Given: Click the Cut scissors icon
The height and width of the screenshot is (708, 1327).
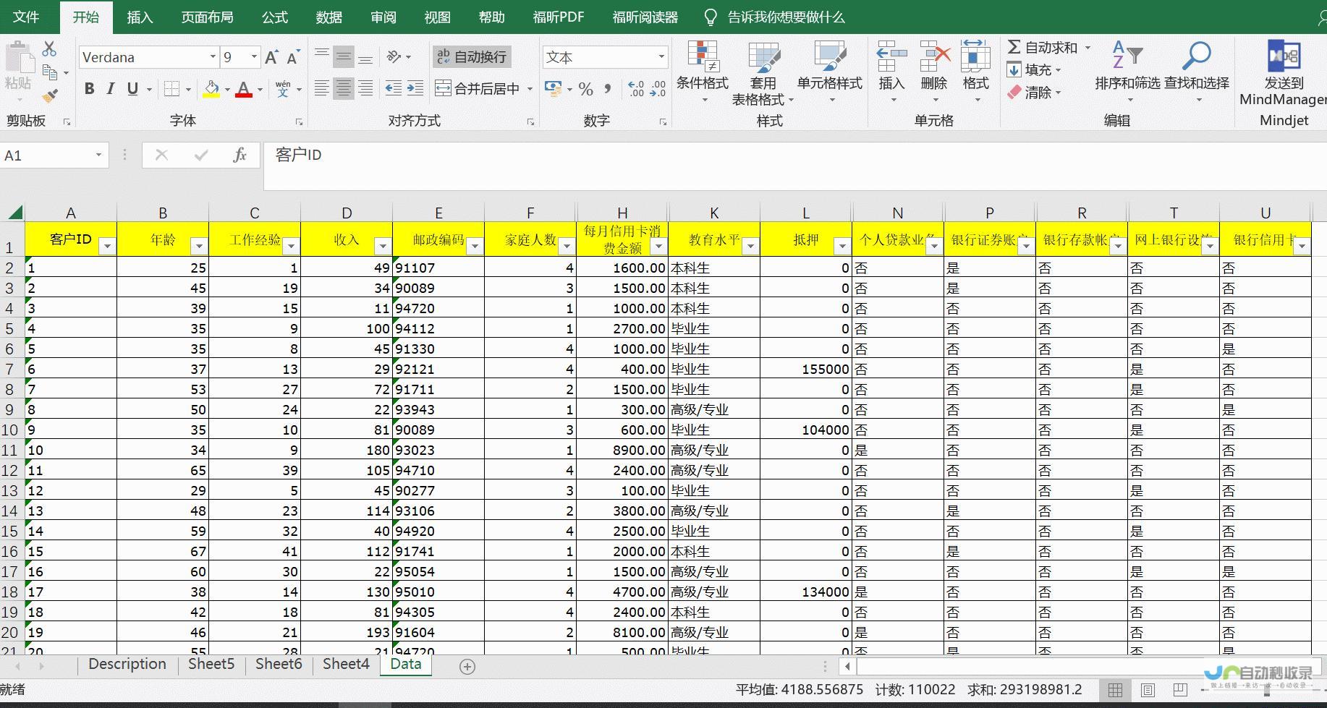Looking at the screenshot, I should 49,49.
